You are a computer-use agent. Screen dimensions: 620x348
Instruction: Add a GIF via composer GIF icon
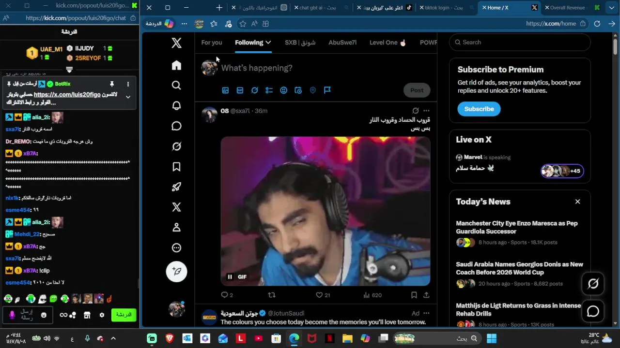tap(240, 90)
